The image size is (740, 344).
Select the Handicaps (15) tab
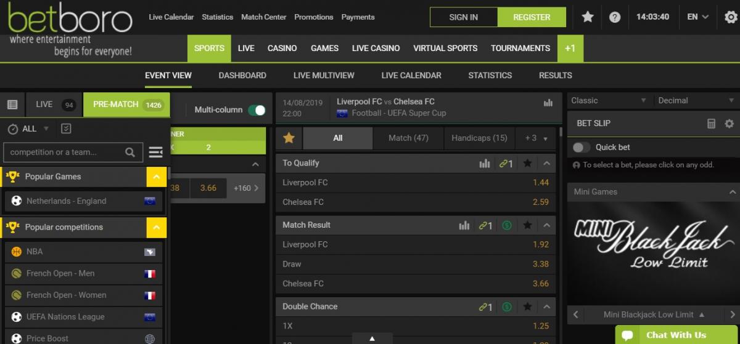click(x=479, y=138)
